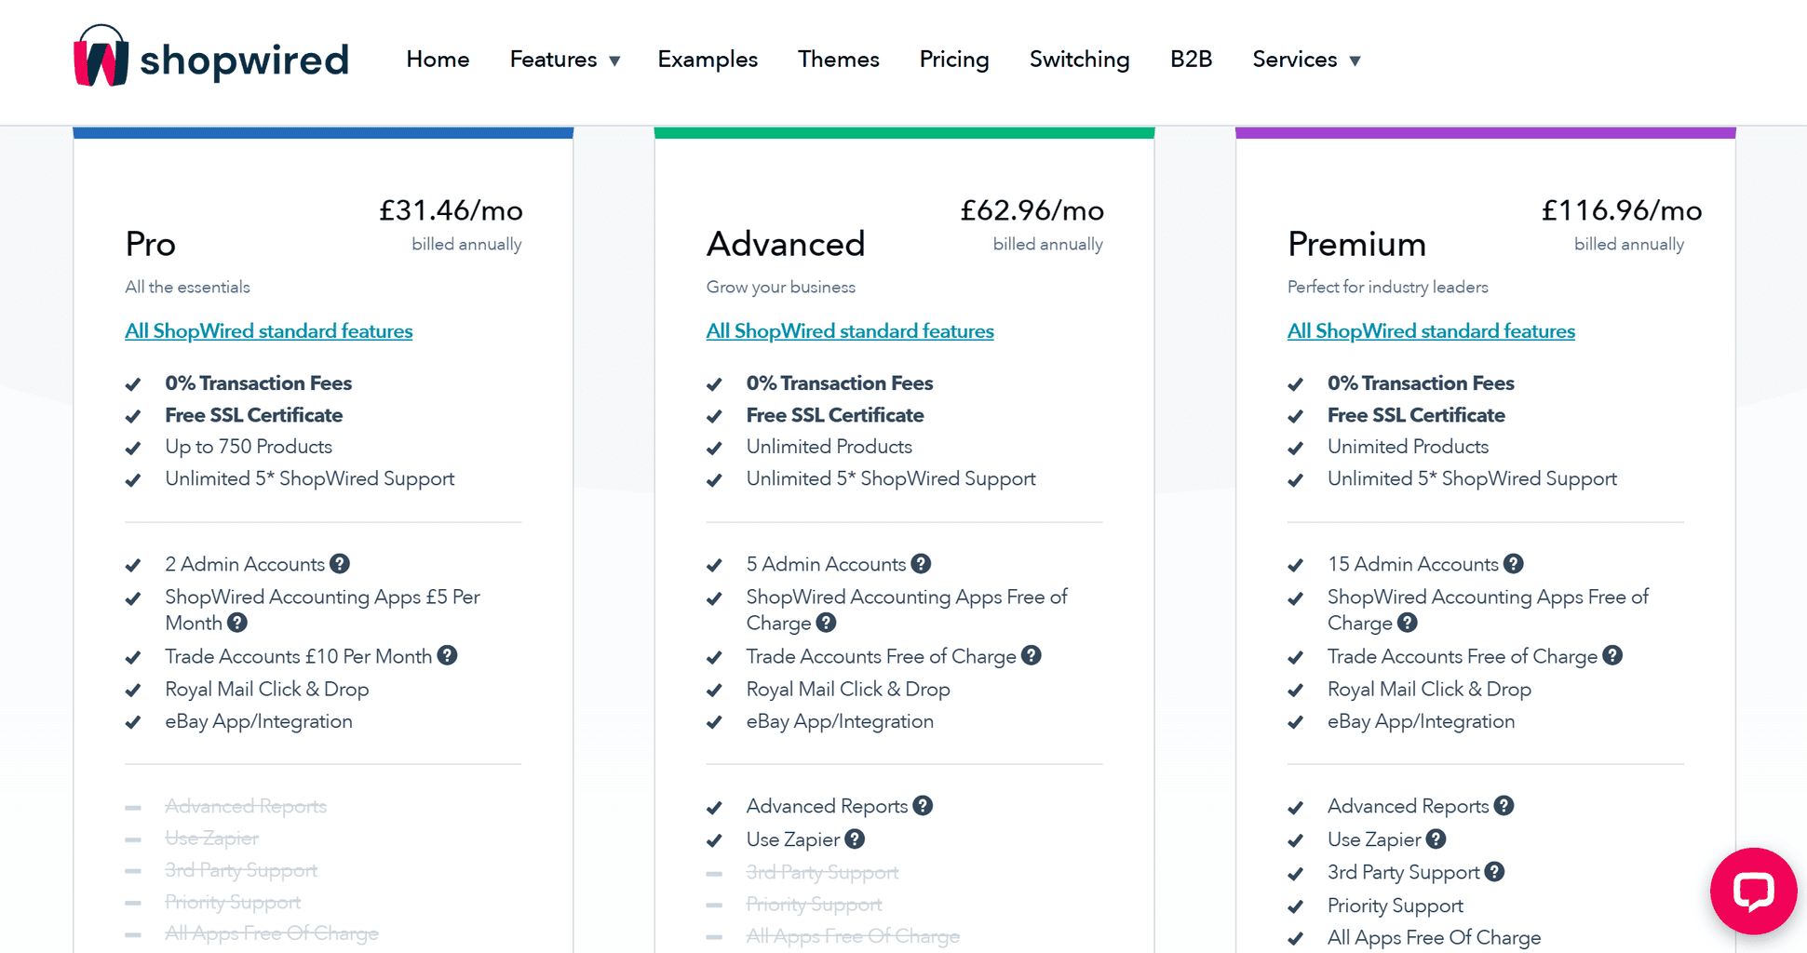1807x953 pixels.
Task: Click 'All Apps Free Of Charge' in Premium plan
Action: pos(1434,937)
